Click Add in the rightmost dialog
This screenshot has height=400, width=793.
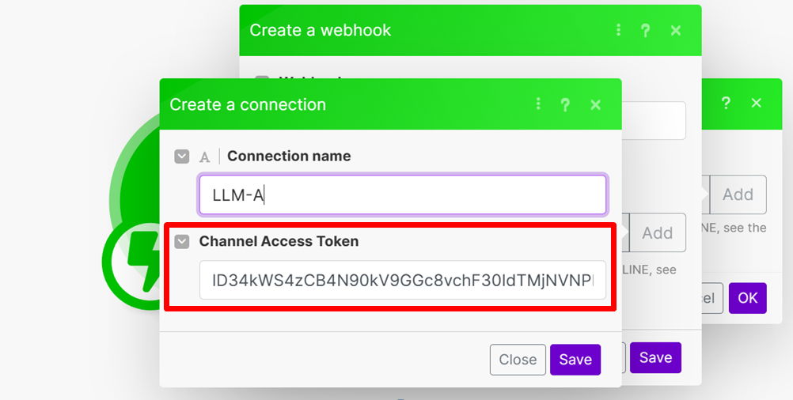tap(738, 194)
